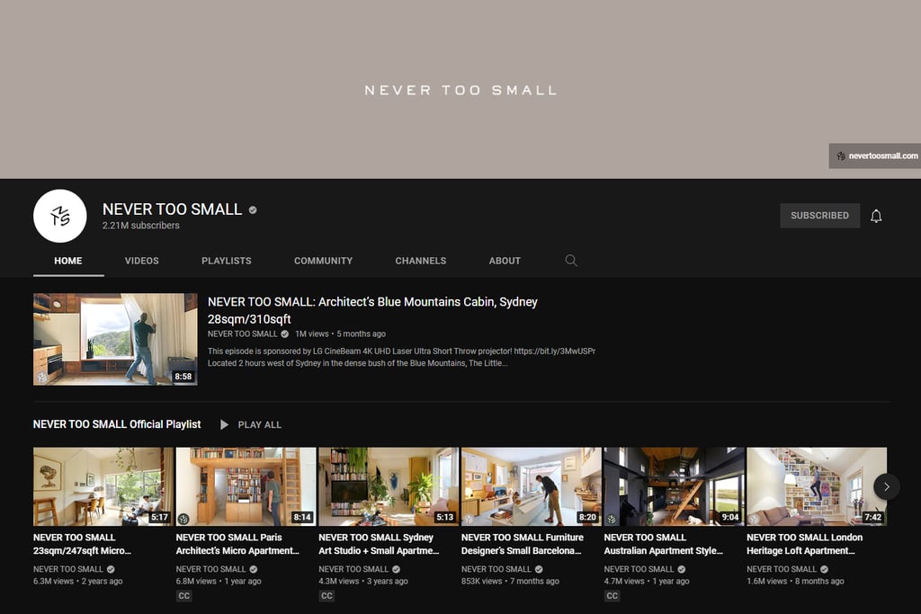Screen dimensions: 921x614
Task: Click the channel name under the featured video
Action: coord(242,334)
